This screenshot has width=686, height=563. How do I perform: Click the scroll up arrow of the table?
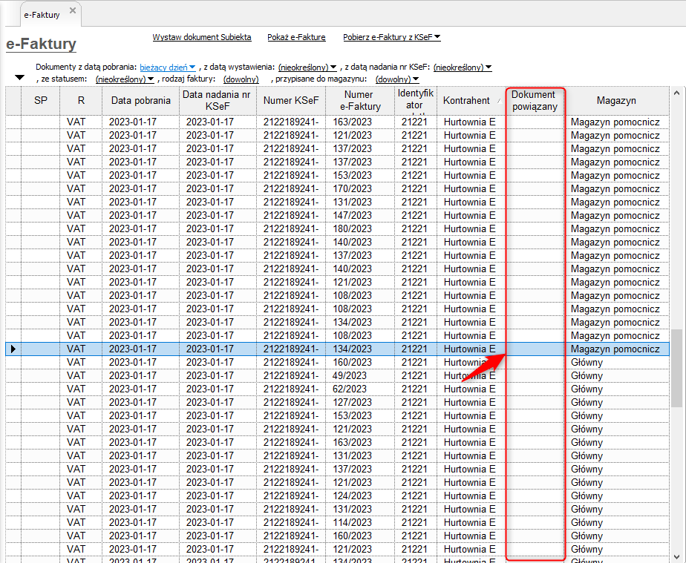676,93
